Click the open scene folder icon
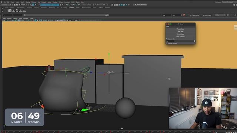The width and height of the screenshot is (237, 133). point(17,5)
